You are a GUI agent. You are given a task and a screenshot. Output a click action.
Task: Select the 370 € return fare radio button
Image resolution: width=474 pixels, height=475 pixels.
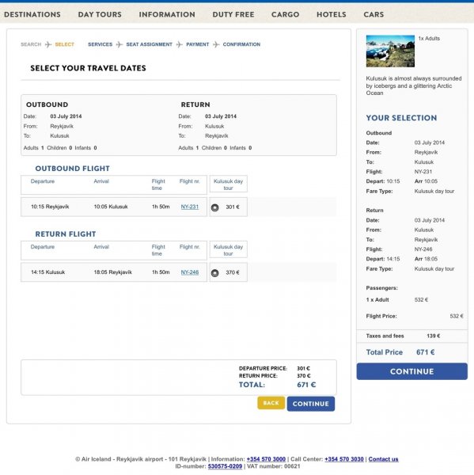tap(214, 273)
